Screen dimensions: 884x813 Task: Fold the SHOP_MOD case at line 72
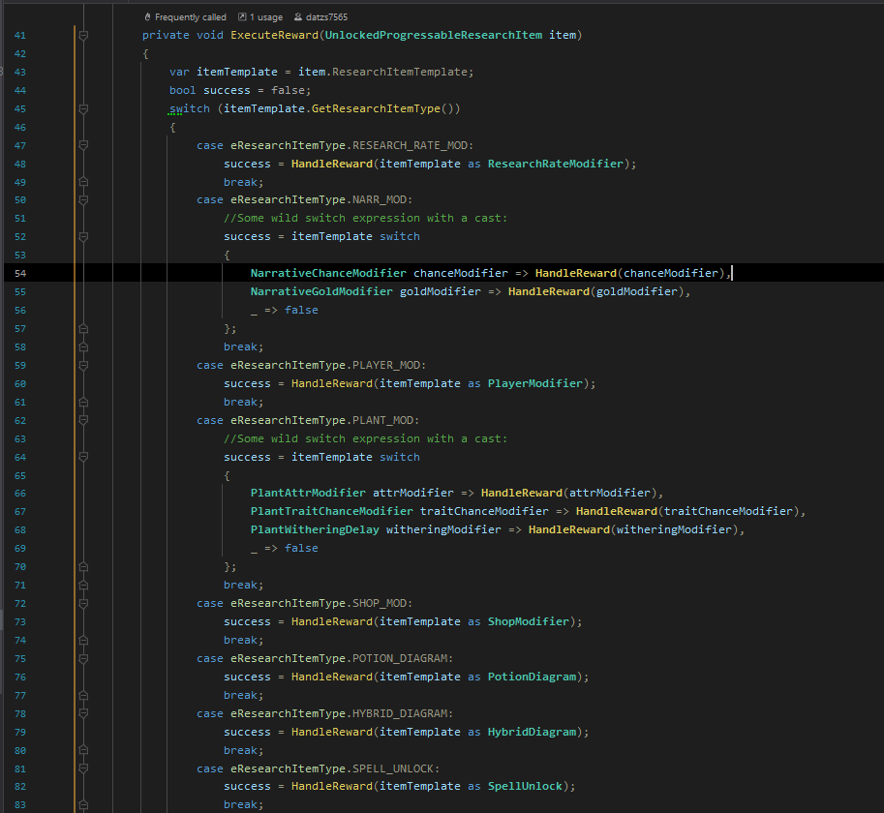pos(83,603)
